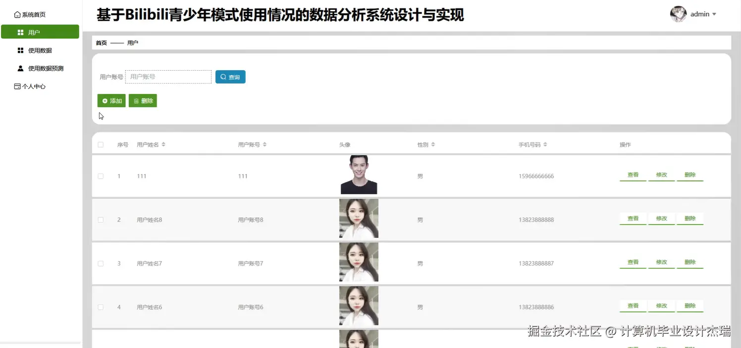
Task: Check the checkbox for row 用户姓名7
Action: [101, 263]
